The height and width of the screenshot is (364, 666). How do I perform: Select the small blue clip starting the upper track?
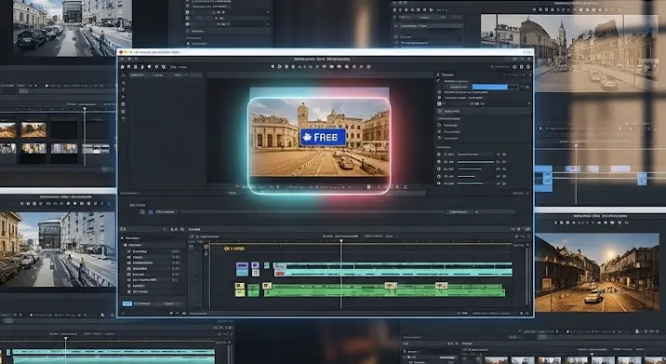(242, 269)
